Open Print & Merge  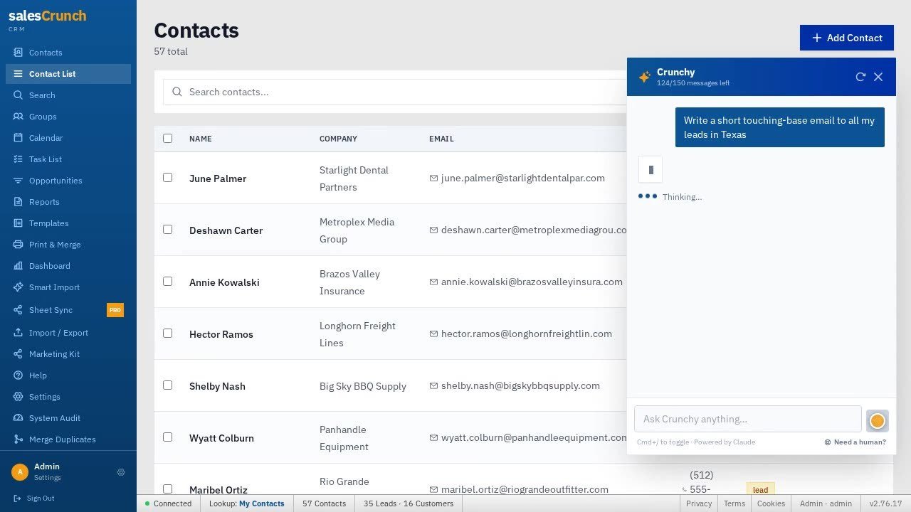click(68, 245)
